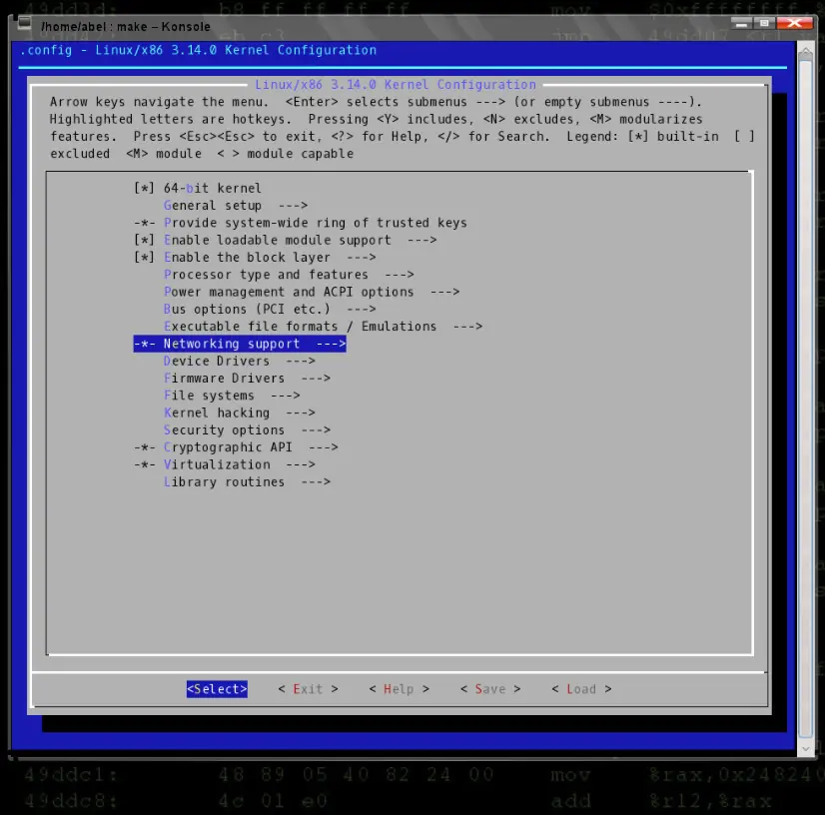Click the Help button

pyautogui.click(x=399, y=689)
